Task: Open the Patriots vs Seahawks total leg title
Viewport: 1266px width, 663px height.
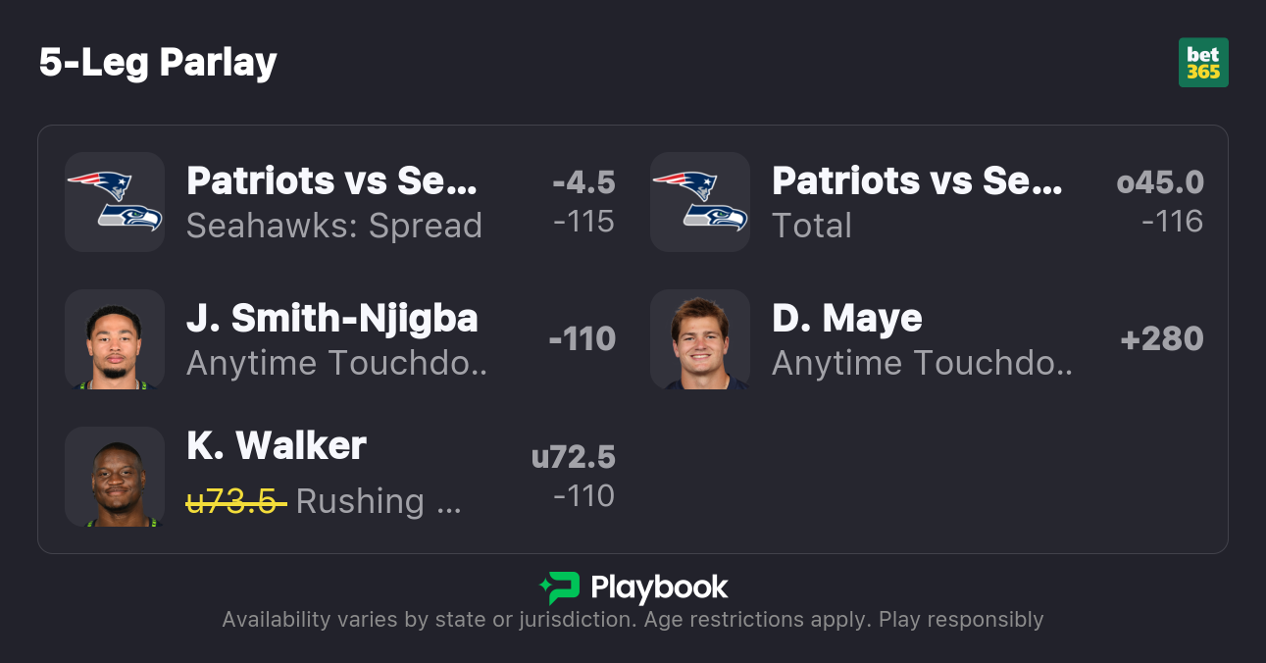Action: [x=917, y=180]
